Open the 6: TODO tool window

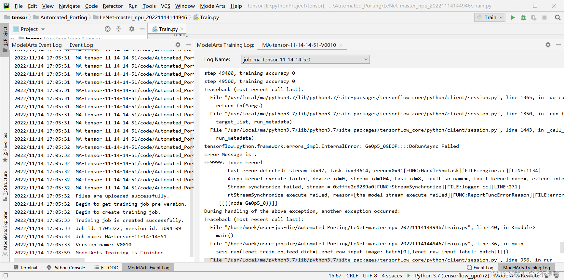(x=106, y=268)
